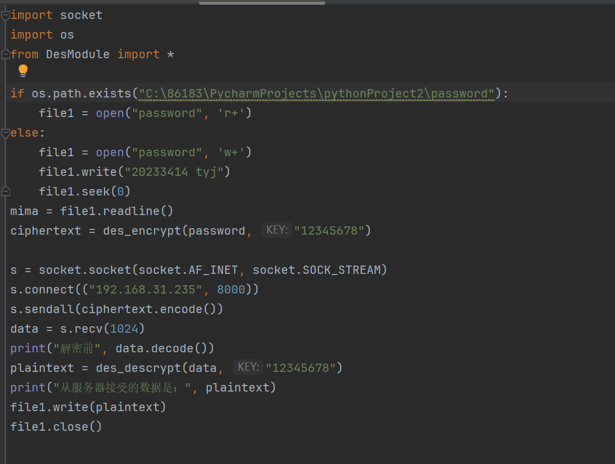Image resolution: width=615 pixels, height=464 pixels.
Task: Click 'password' argument in des_encrypt call
Action: point(216,231)
